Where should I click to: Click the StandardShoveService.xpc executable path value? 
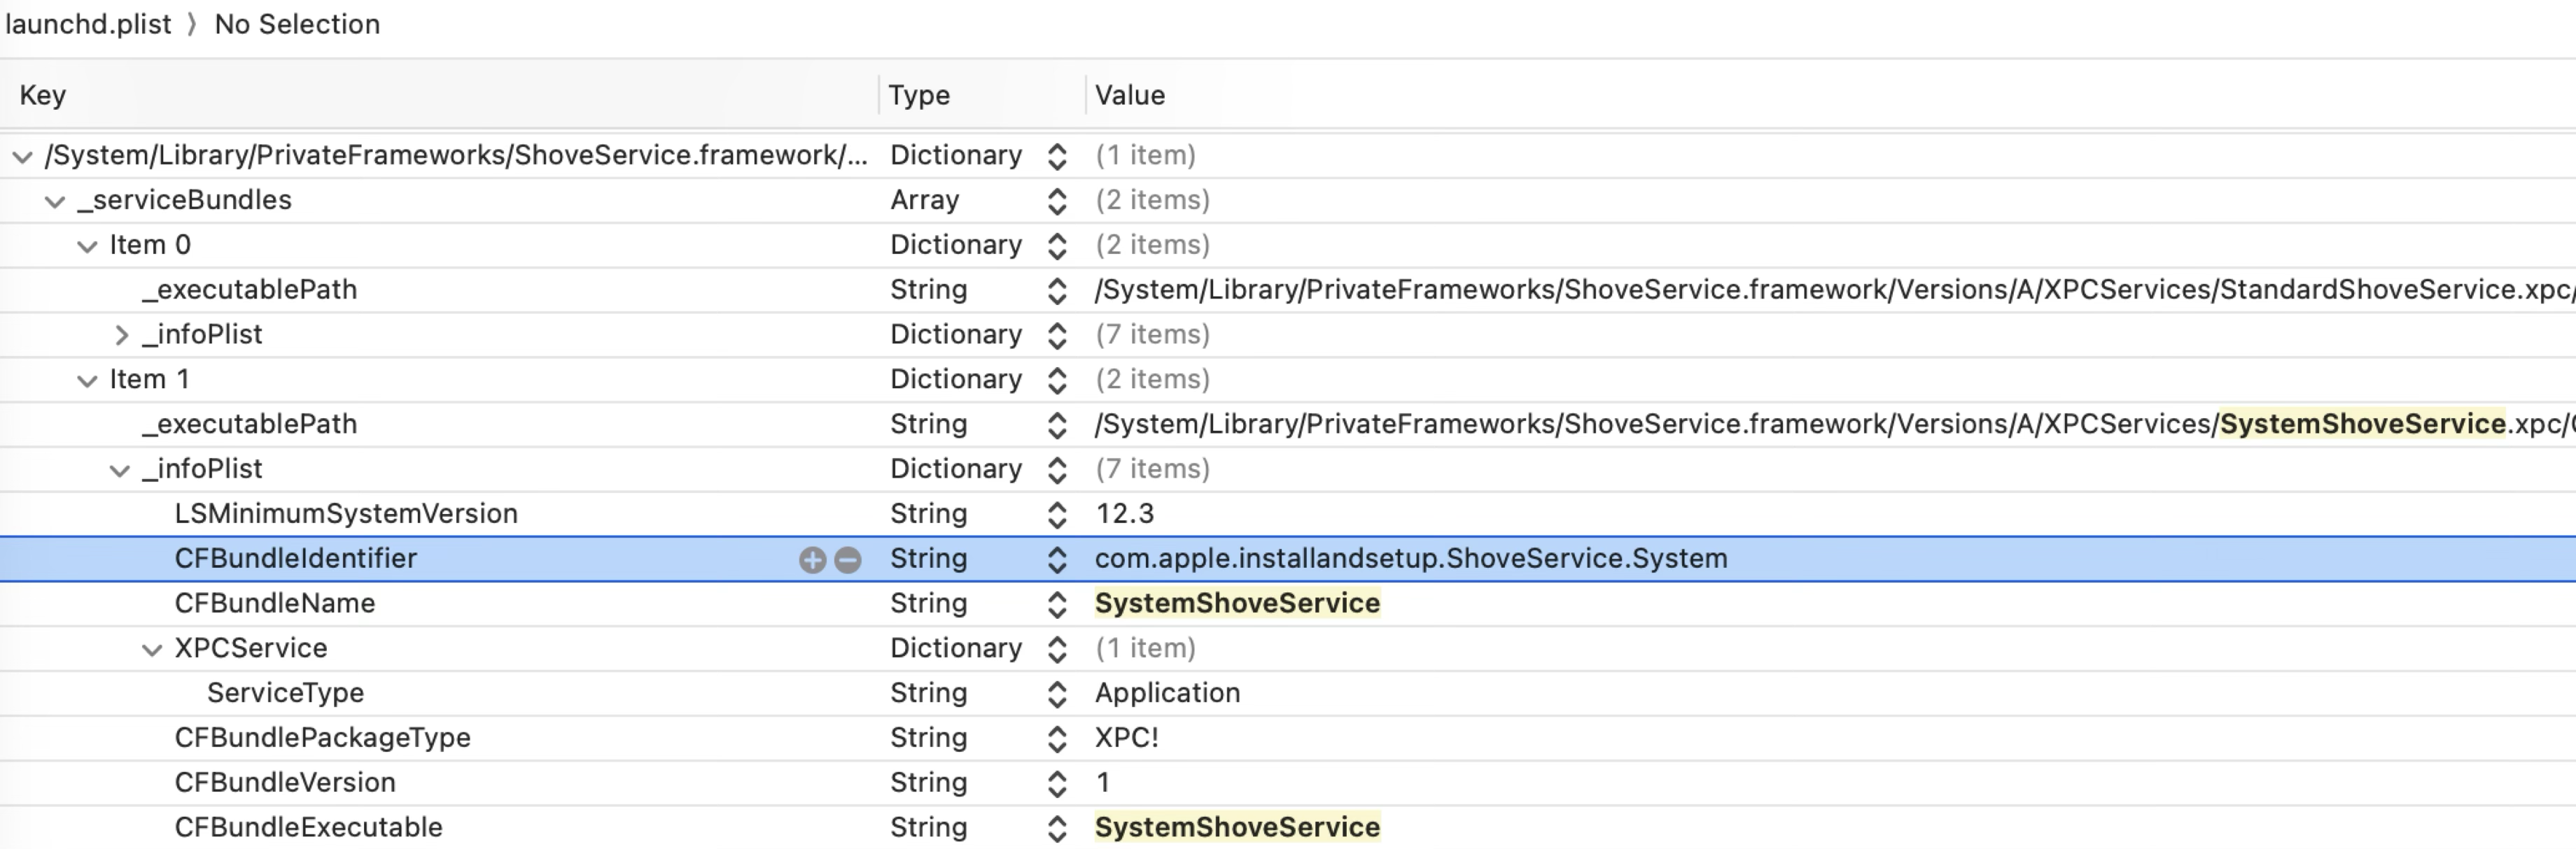tap(1834, 290)
